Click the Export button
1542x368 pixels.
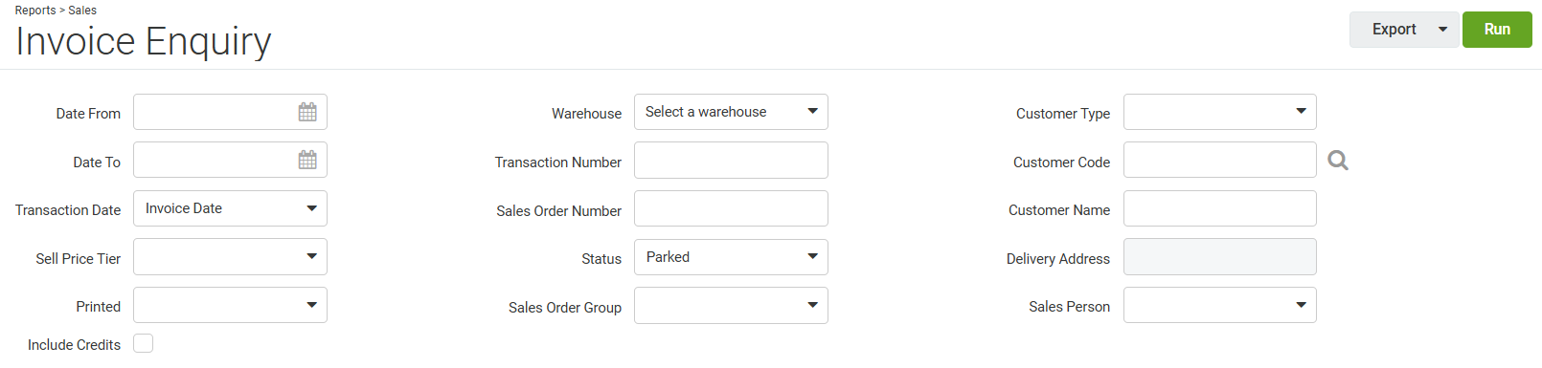click(1394, 30)
